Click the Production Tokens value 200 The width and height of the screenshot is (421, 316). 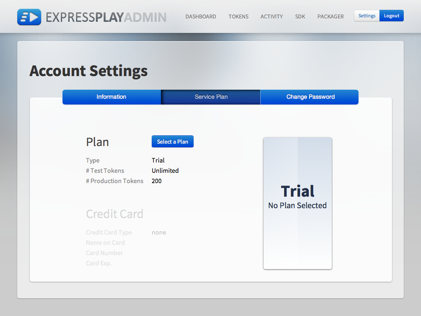[x=157, y=181]
